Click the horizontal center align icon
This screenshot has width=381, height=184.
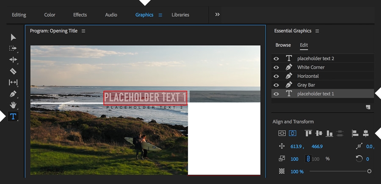pos(293,133)
